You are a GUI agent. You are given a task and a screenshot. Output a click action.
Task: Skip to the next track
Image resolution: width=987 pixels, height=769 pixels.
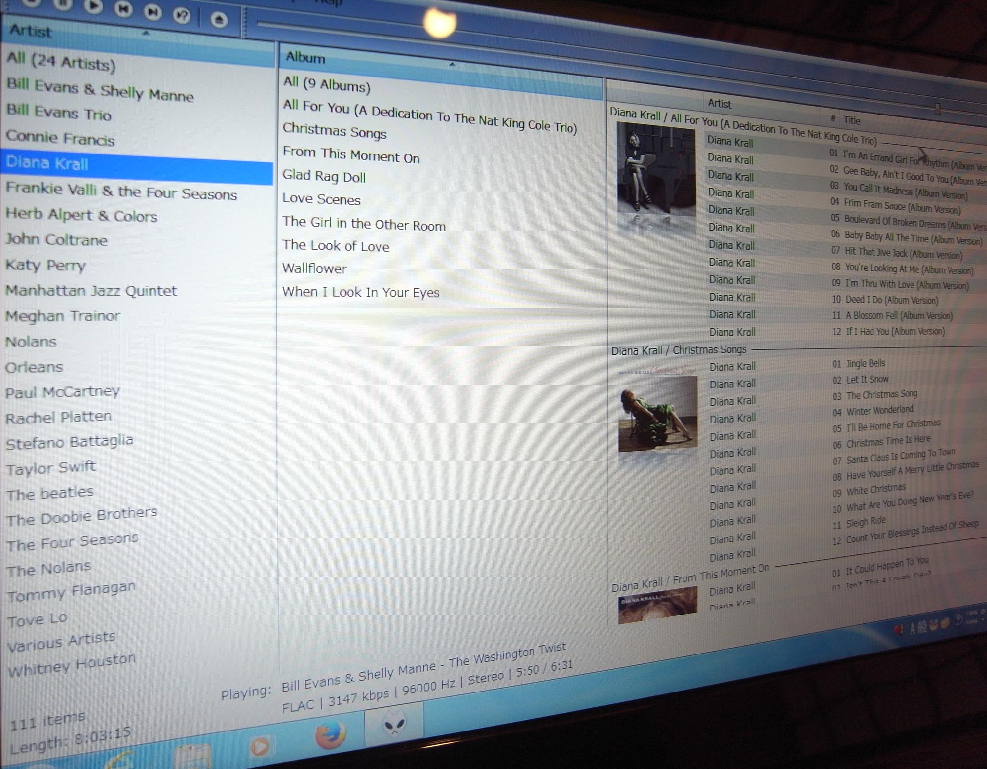pos(152,11)
